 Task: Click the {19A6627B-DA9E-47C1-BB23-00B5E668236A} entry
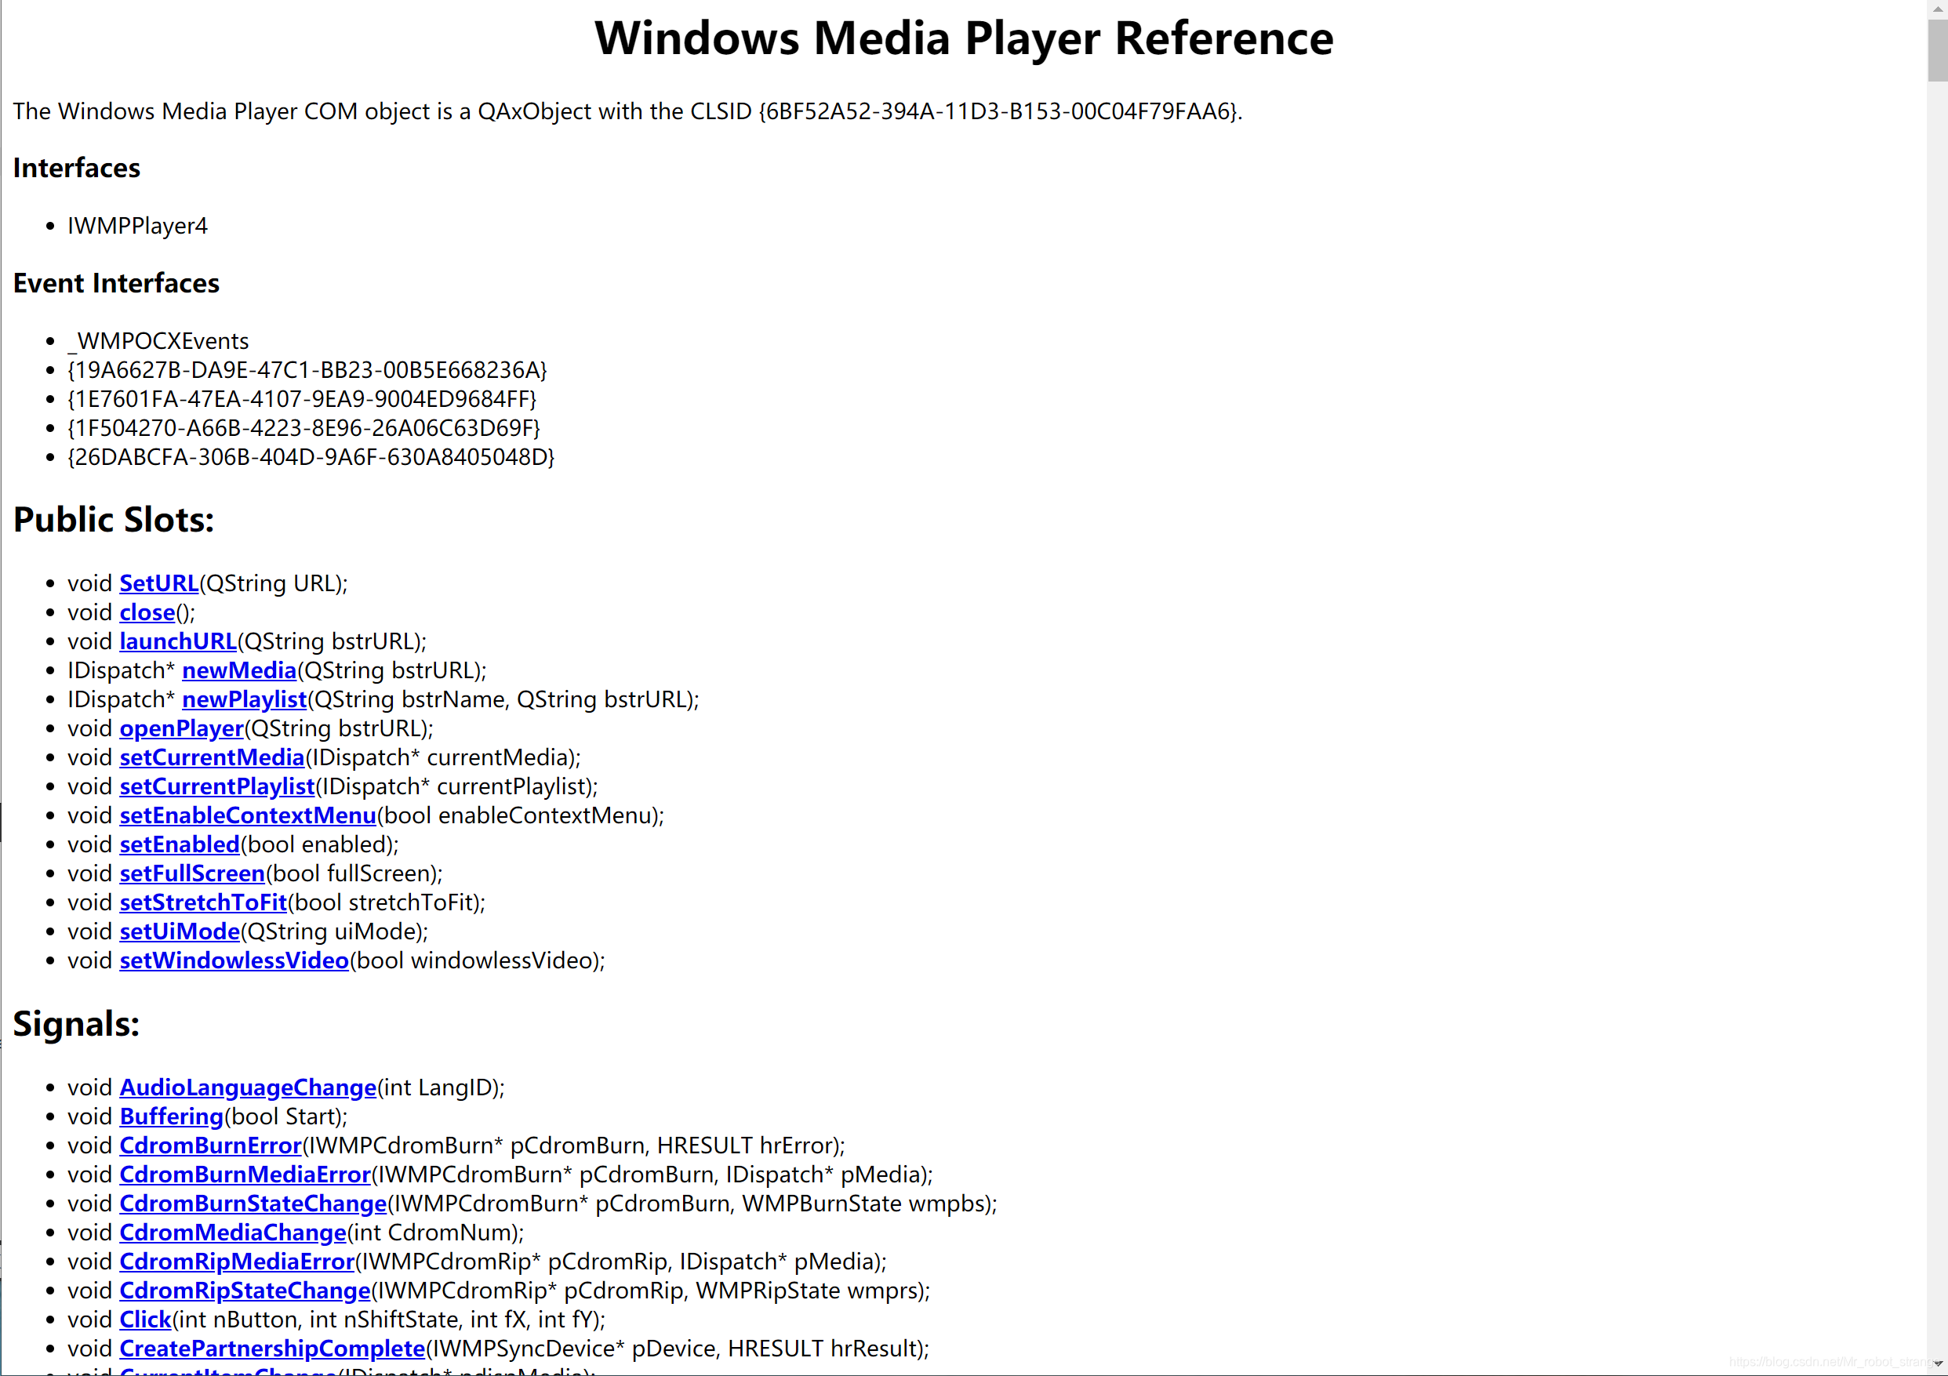coord(307,370)
